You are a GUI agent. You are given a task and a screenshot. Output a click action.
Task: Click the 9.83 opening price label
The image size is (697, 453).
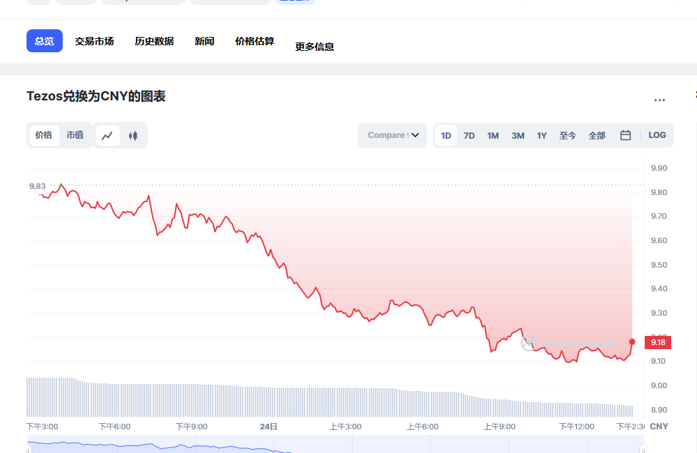click(38, 186)
